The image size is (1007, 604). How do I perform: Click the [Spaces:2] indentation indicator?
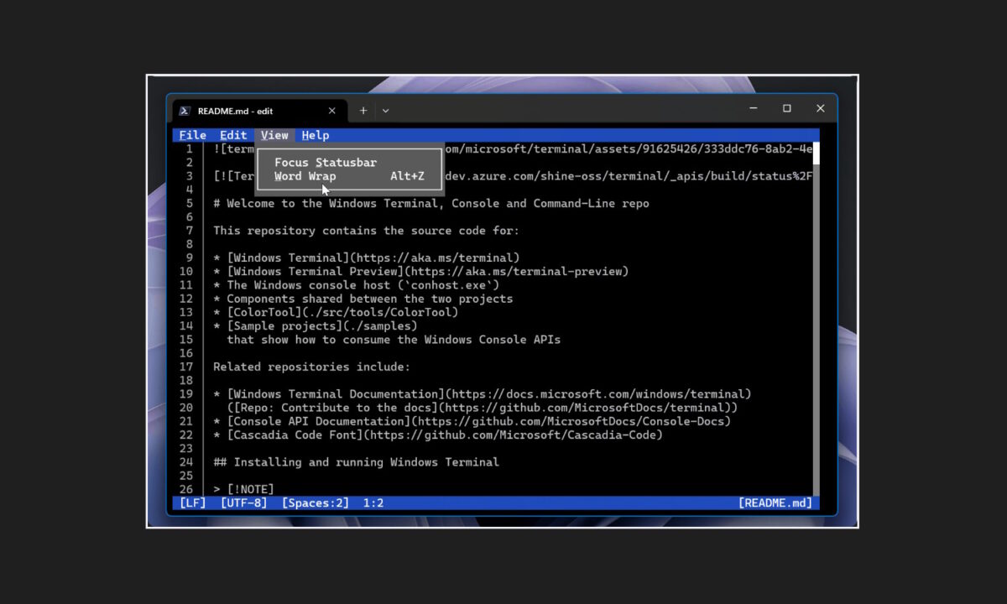(x=316, y=502)
